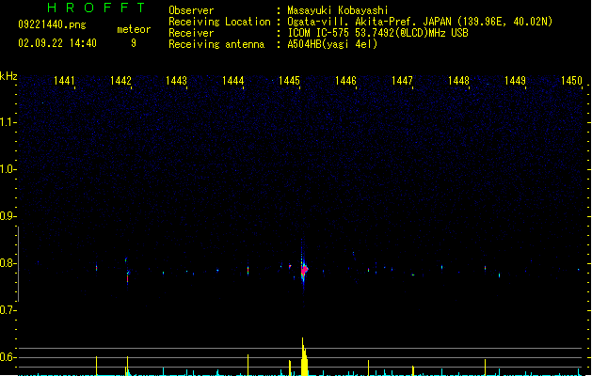This screenshot has height=376, width=592.
Task: Click the tallest yellow power peak near 1445
Action: [x=304, y=356]
